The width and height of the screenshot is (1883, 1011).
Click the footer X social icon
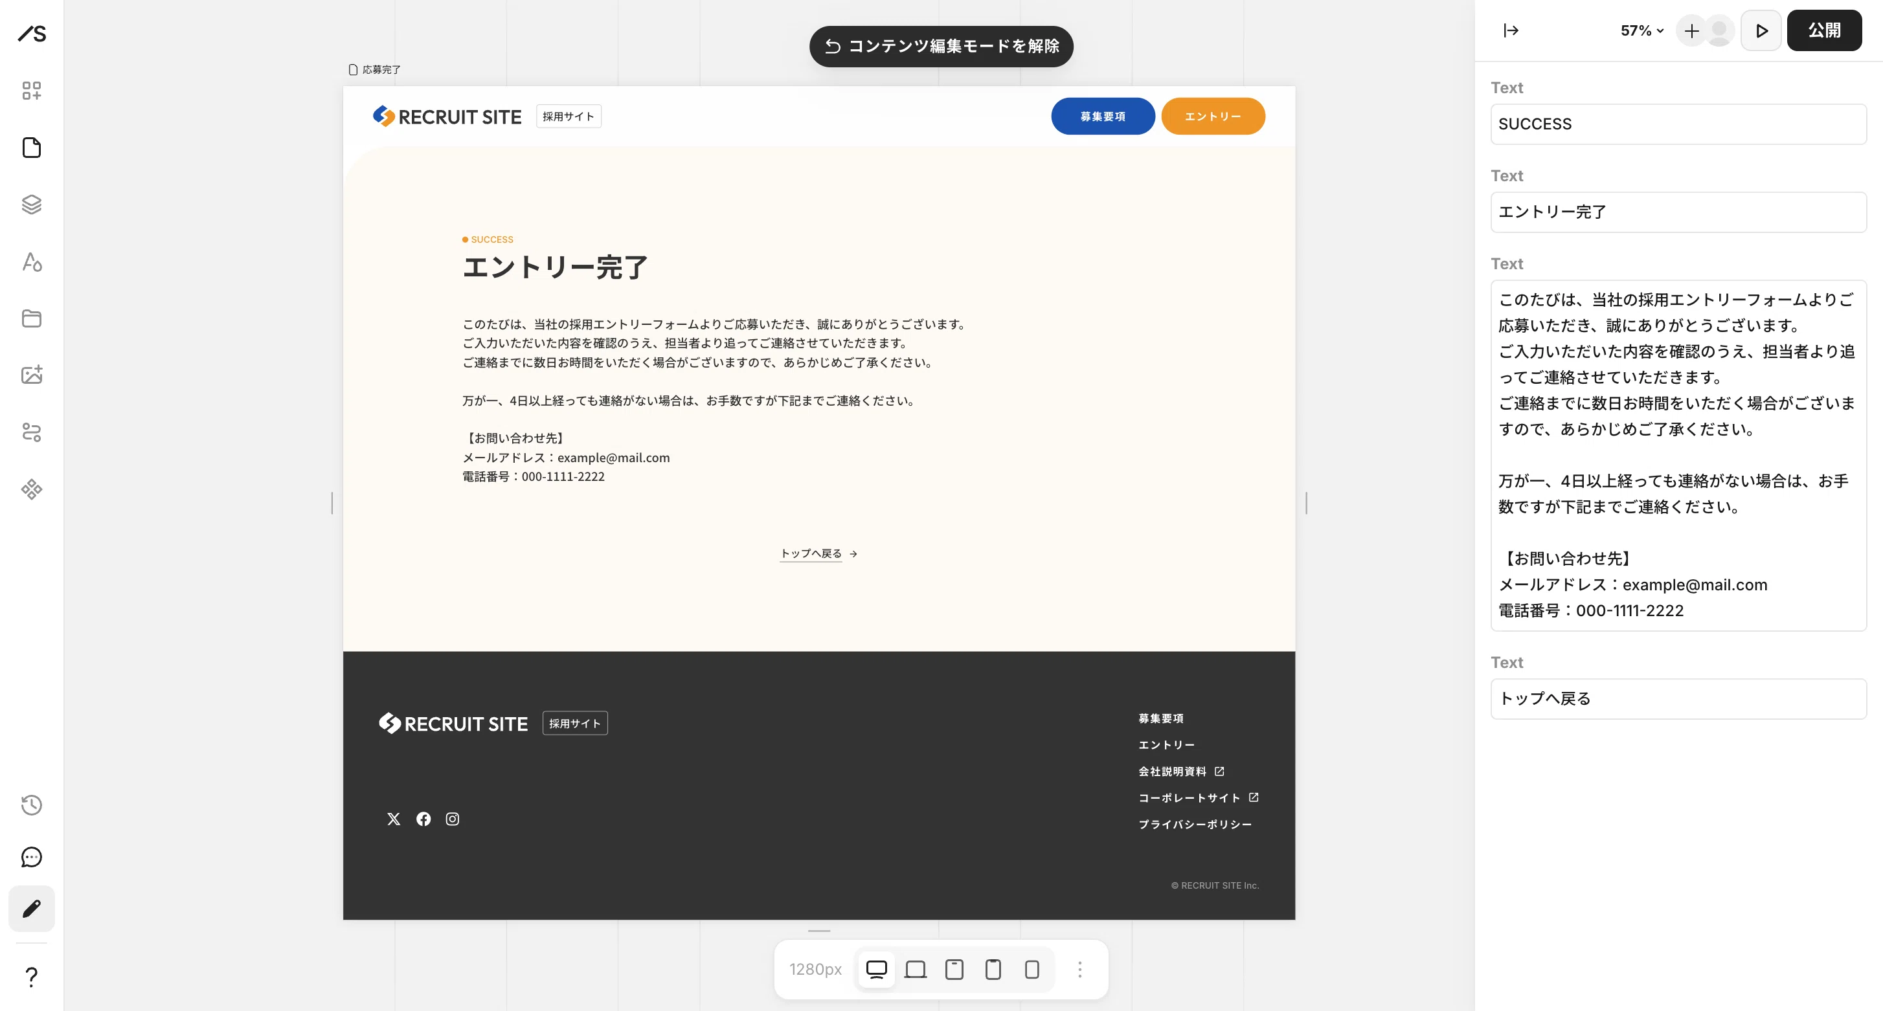(394, 819)
